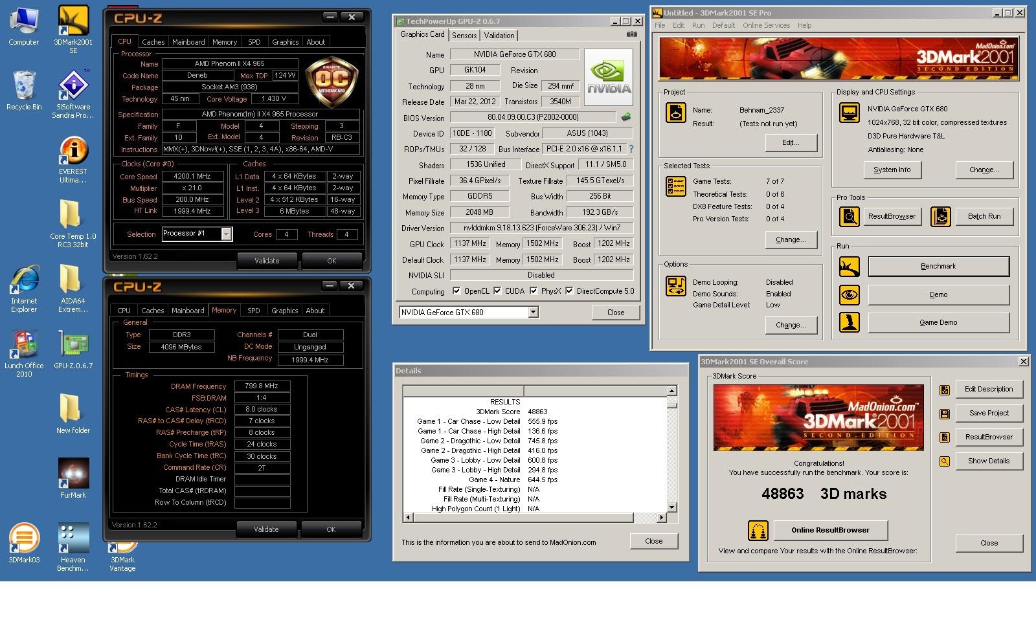
Task: Launch the Heaven Benchmark shortcut
Action: pyautogui.click(x=73, y=547)
